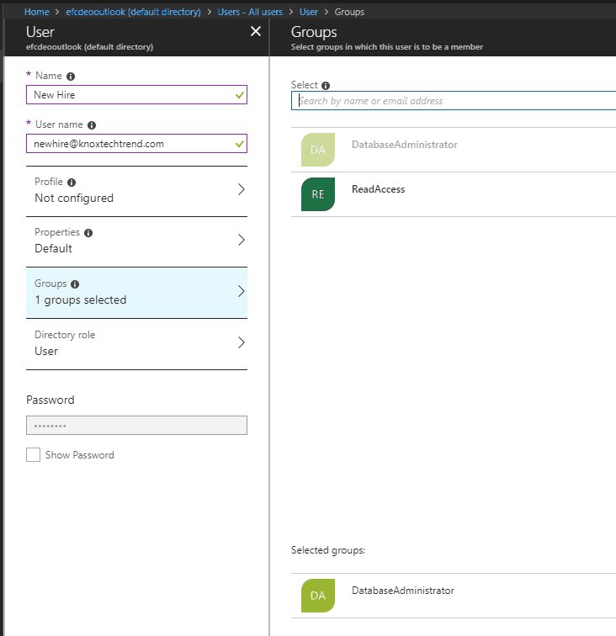Click the DA avatar under Selected groups
The height and width of the screenshot is (636, 616).
(x=317, y=596)
